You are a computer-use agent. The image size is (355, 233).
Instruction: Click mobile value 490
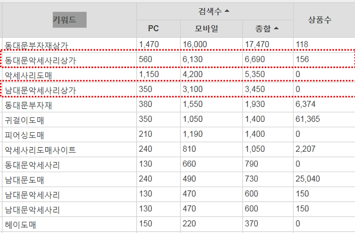189,179
